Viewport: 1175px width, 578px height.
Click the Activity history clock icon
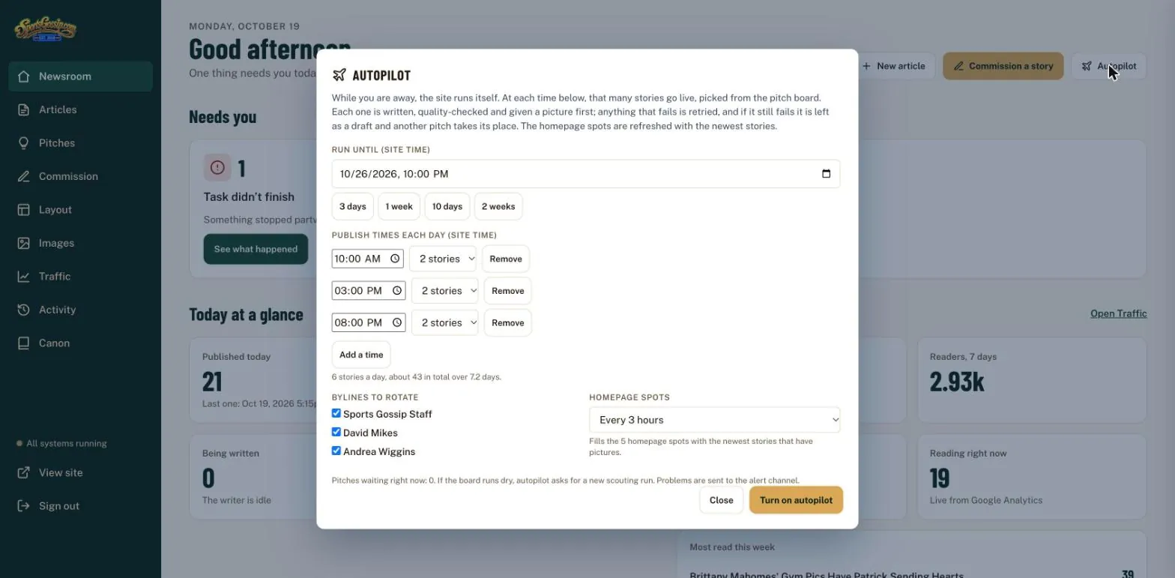pos(24,310)
